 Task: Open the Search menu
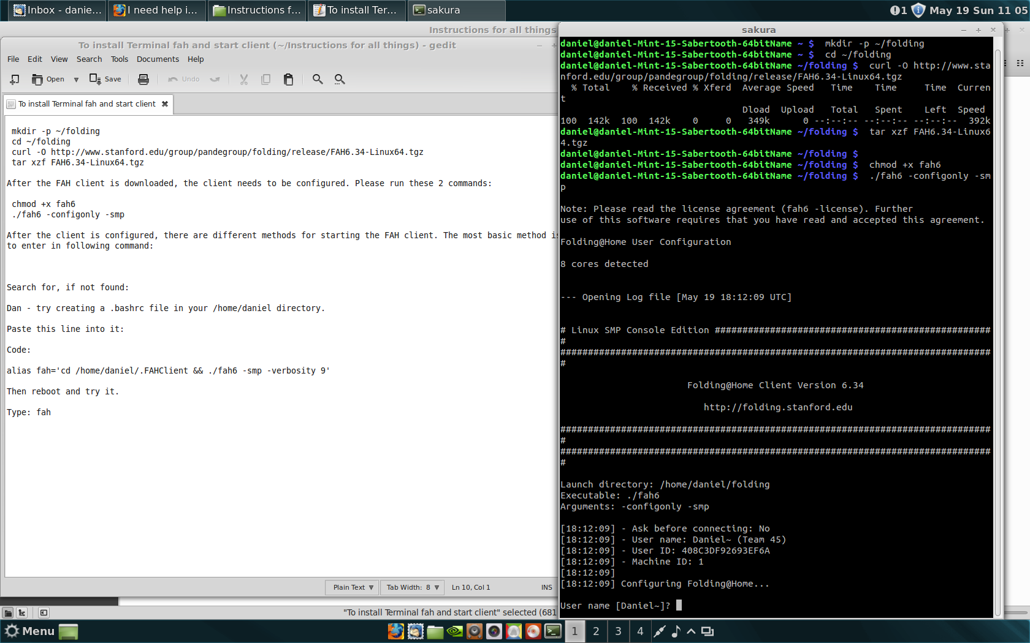pos(90,59)
